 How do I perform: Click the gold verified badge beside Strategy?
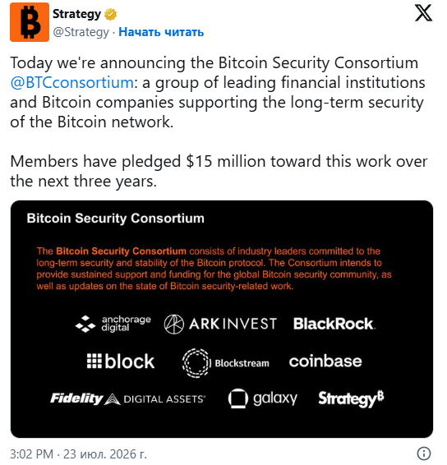(x=110, y=14)
